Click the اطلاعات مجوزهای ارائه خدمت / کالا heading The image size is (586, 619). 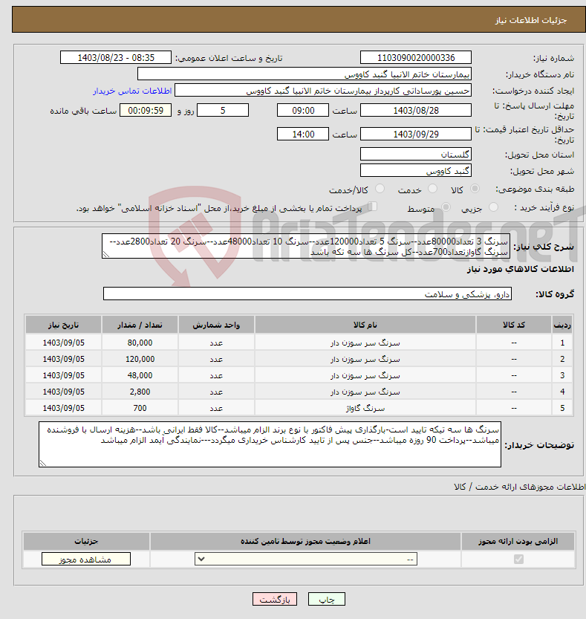[519, 487]
